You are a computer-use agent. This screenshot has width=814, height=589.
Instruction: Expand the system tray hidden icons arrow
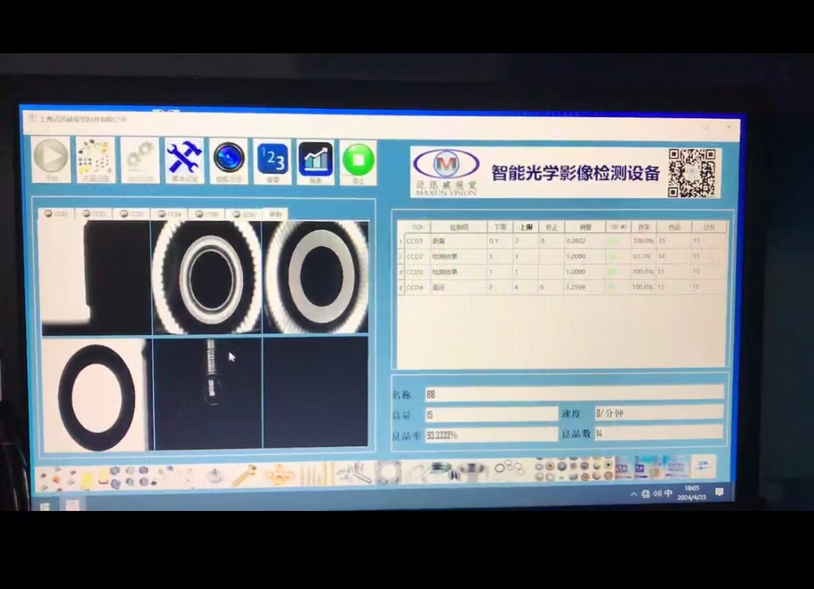point(634,494)
